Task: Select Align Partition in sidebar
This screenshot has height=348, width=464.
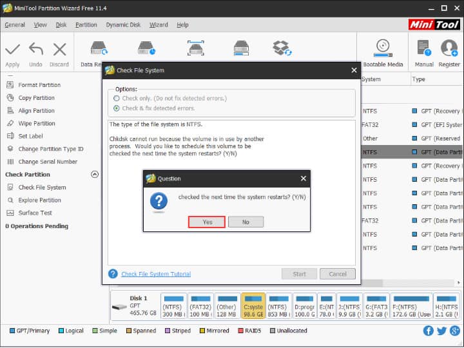Action: point(36,111)
